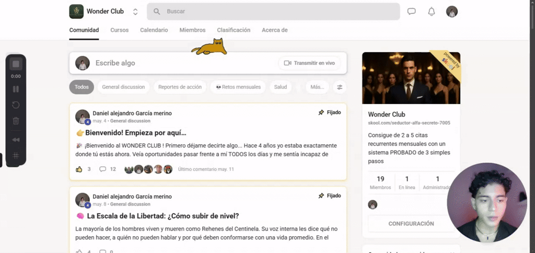Click the 1 En línea stat
Viewport: 535px width, 253px height.
(407, 182)
